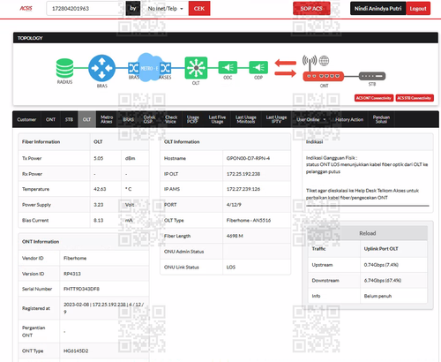
Task: Click the Tx Power value 5.05
Action: pos(99,158)
